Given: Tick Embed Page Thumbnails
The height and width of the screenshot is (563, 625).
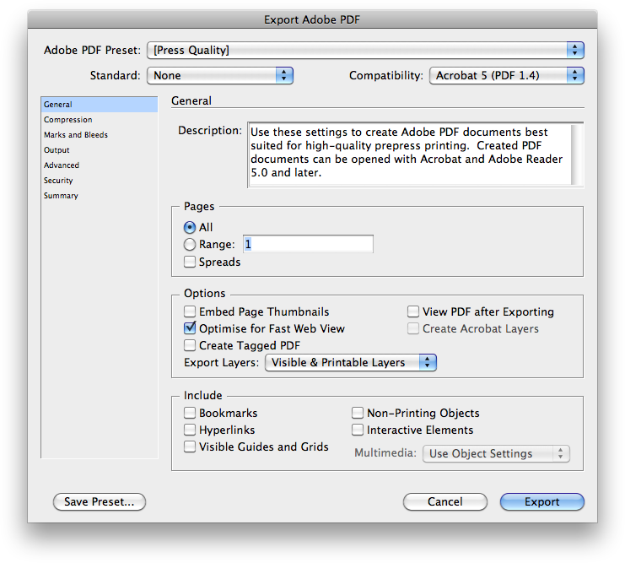Looking at the screenshot, I should 190,311.
